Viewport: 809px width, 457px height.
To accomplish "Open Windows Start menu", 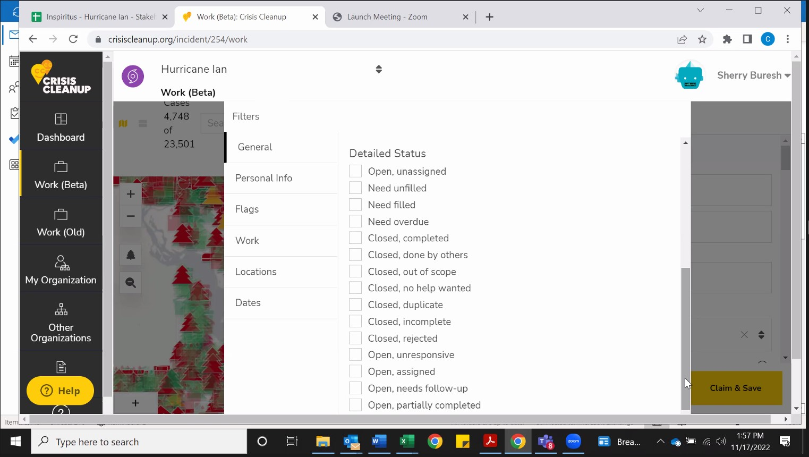I will point(15,442).
